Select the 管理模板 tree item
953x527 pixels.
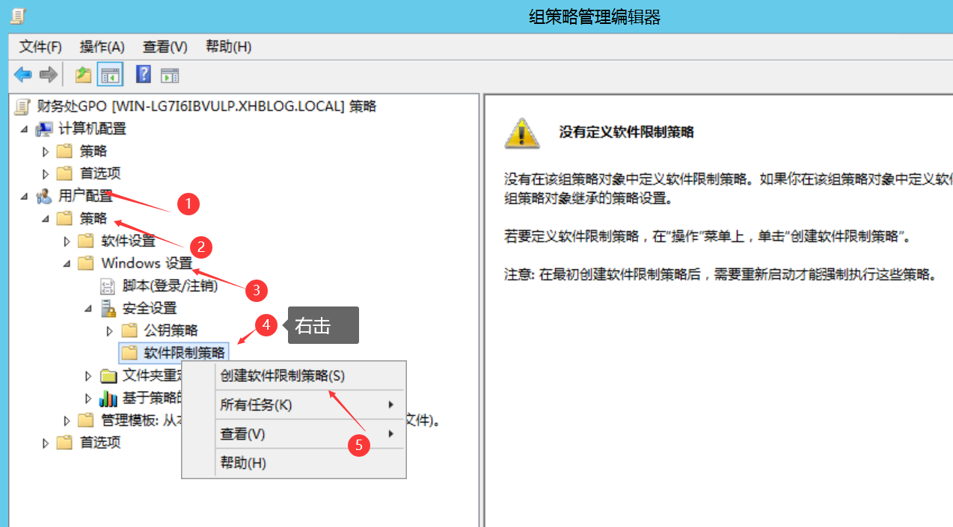point(142,420)
